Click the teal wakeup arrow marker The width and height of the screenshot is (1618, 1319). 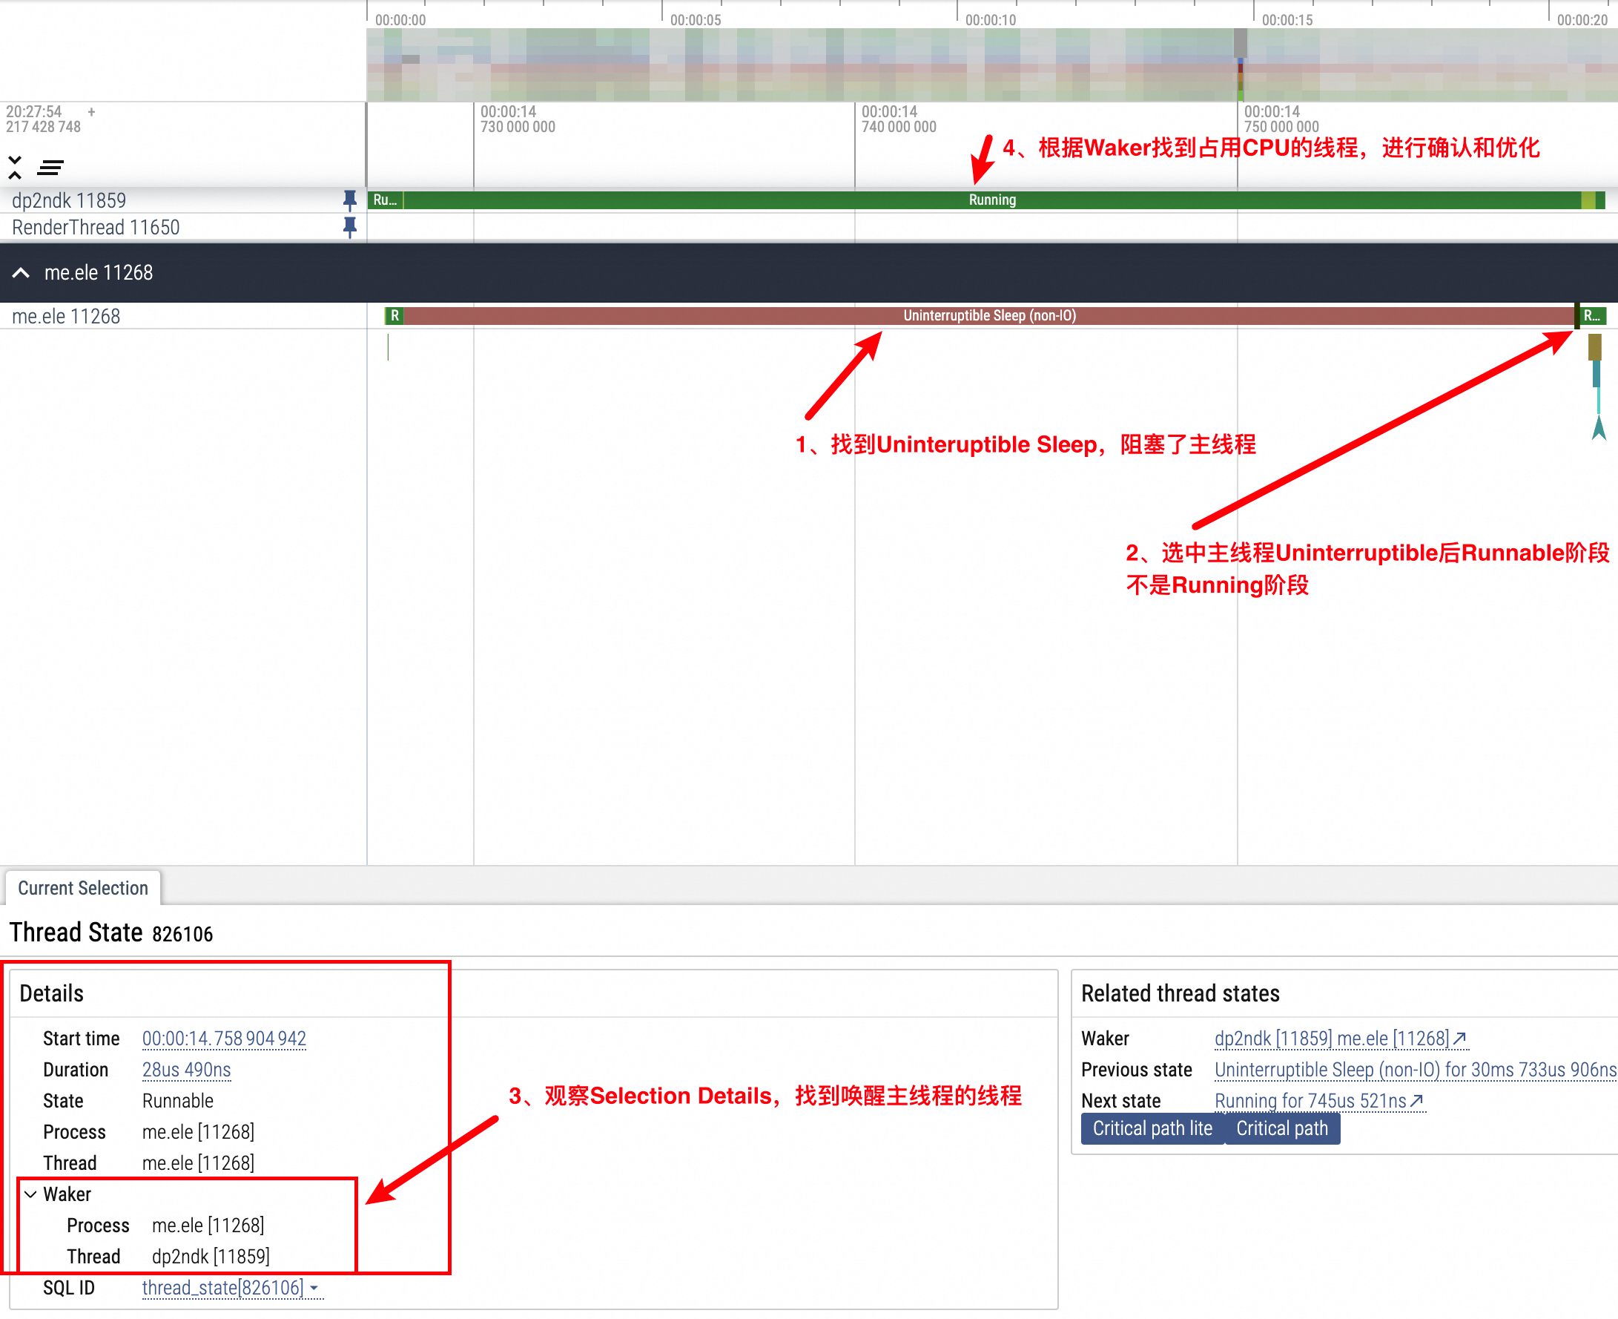click(x=1598, y=428)
